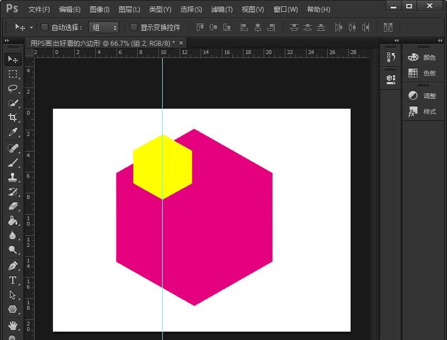Image resolution: width=447 pixels, height=340 pixels.
Task: Select the Polygon shape tool
Action: (x=13, y=309)
